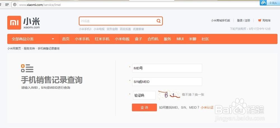The width and height of the screenshot is (280, 128).
Task: Click 服务支持 breadcrumb link
Action: [29, 48]
